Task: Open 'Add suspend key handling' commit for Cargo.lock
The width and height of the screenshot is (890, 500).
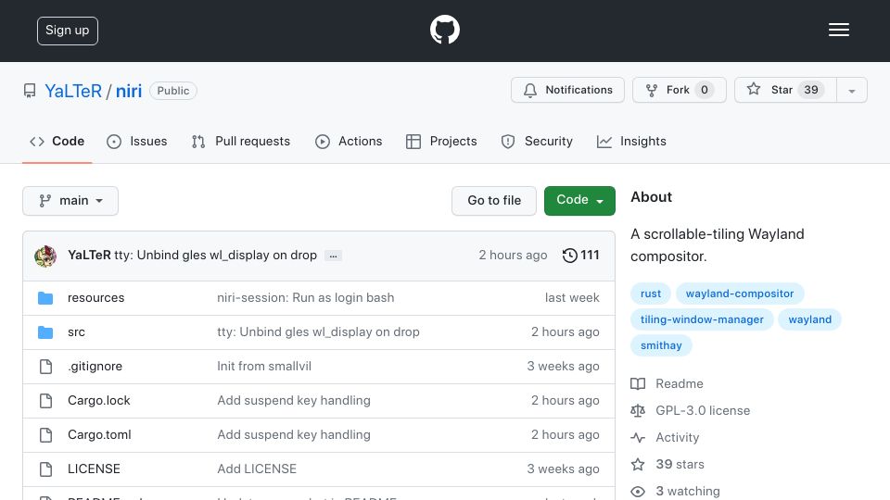Action: click(294, 400)
